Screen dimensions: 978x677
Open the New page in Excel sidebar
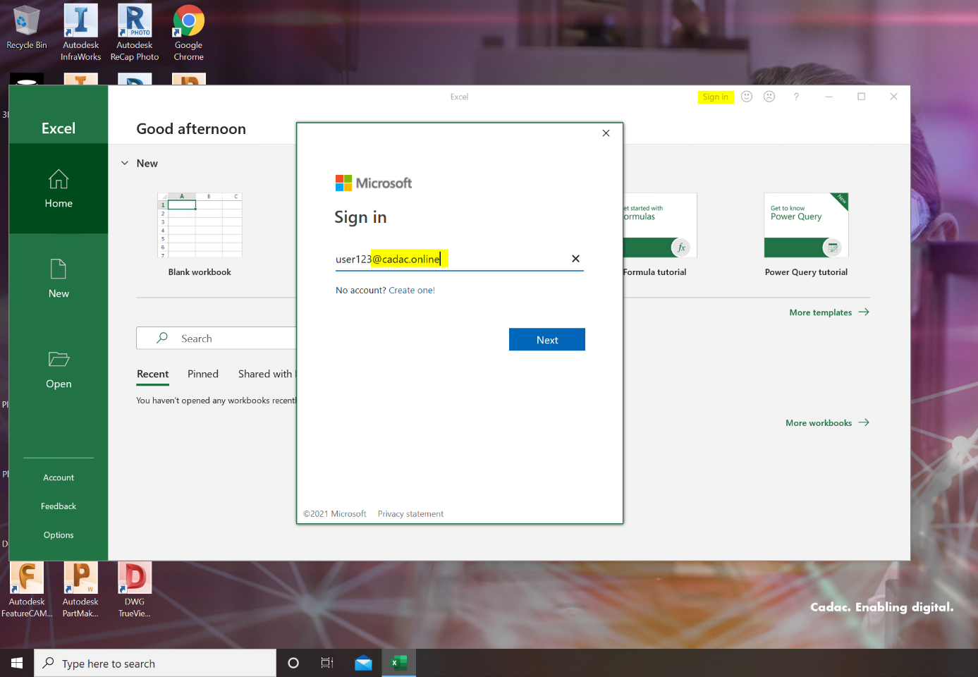tap(59, 279)
